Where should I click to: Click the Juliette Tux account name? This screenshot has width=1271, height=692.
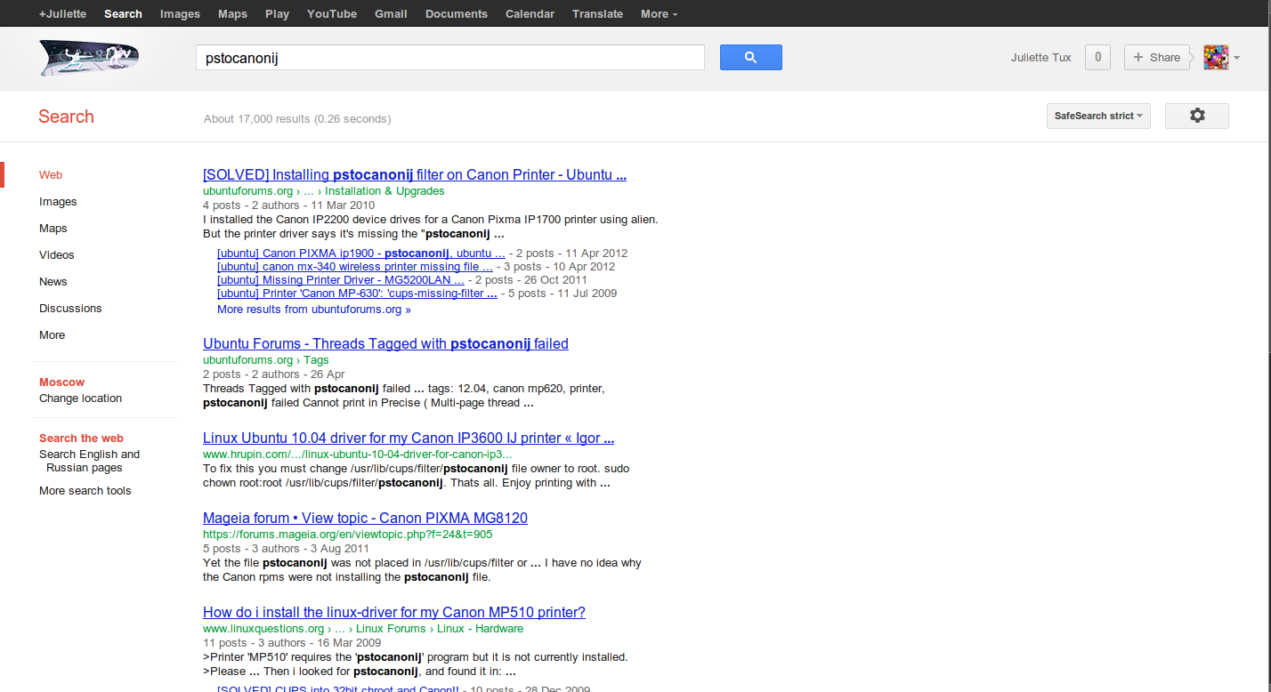click(x=1041, y=58)
